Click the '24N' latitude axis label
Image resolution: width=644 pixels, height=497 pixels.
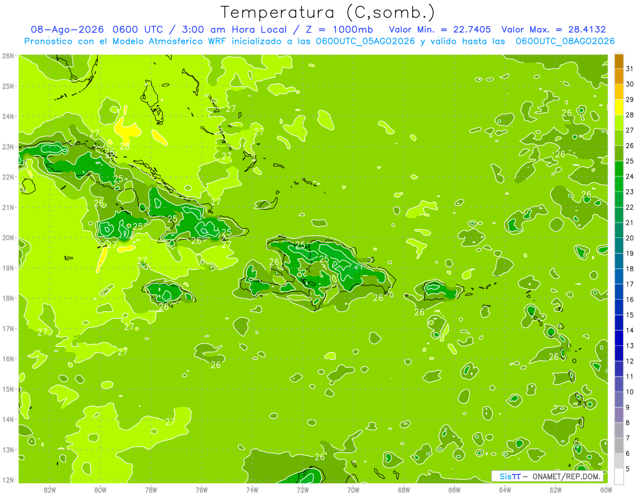tap(8, 116)
